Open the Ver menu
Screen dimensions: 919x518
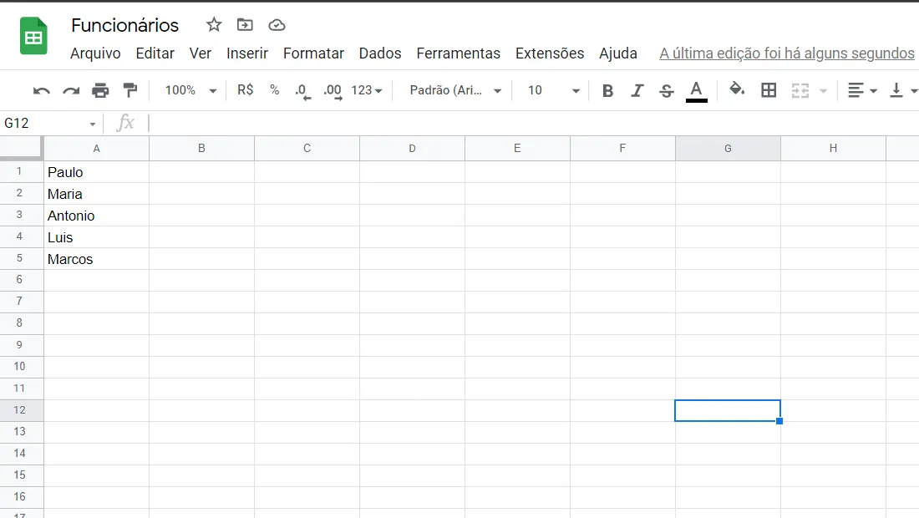pyautogui.click(x=200, y=53)
